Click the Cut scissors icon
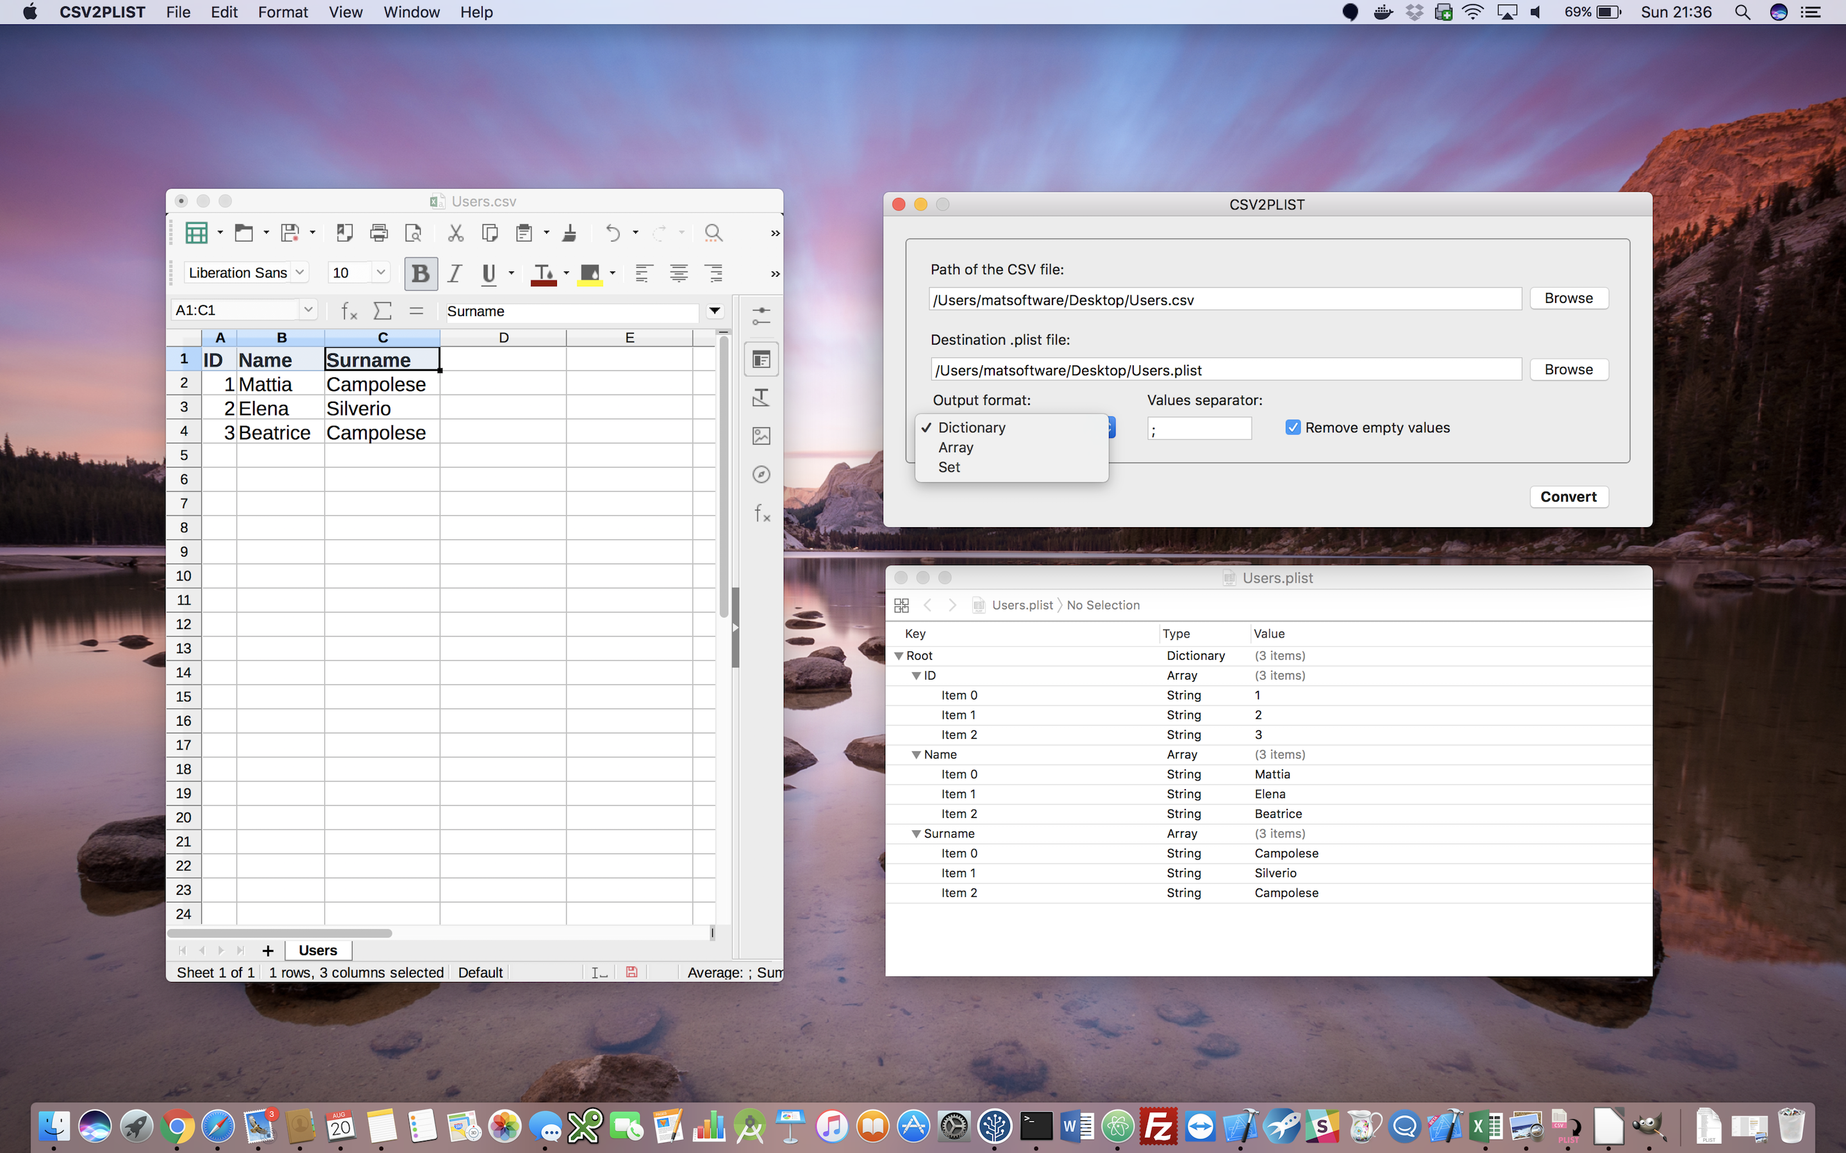The width and height of the screenshot is (1846, 1153). pos(455,233)
